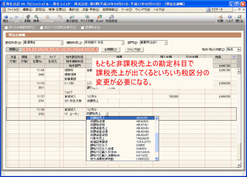This screenshot has height=177, width=247.
Task: Click the 印刷 (print) icon
Action: pos(220,19)
